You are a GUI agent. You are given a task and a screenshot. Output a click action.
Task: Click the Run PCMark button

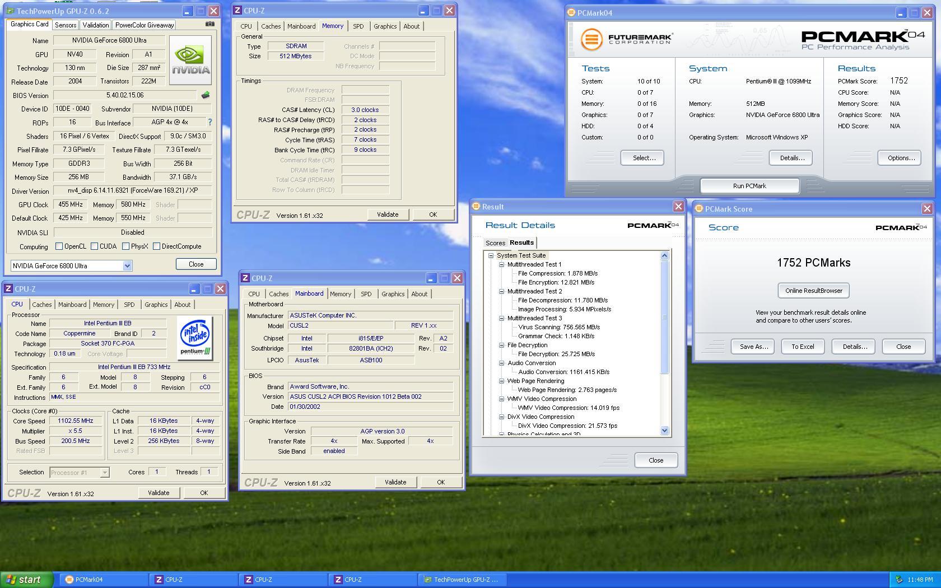tap(749, 186)
